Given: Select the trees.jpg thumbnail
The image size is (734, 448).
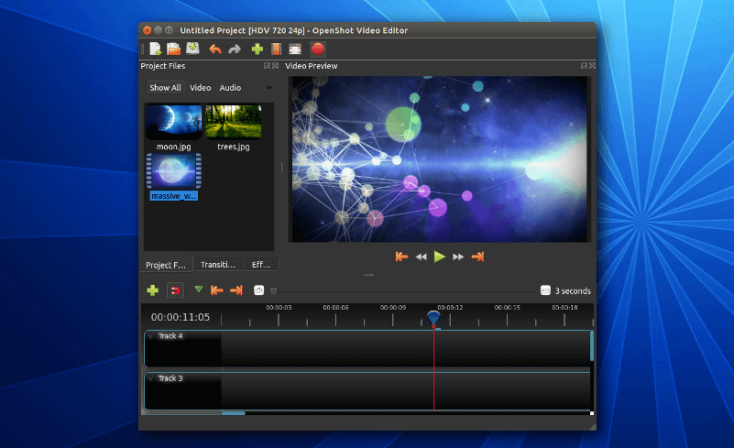Looking at the screenshot, I should (233, 122).
